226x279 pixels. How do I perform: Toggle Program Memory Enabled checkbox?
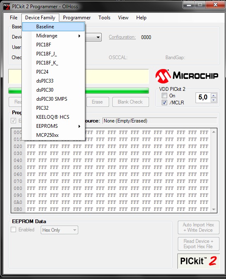click(x=13, y=121)
